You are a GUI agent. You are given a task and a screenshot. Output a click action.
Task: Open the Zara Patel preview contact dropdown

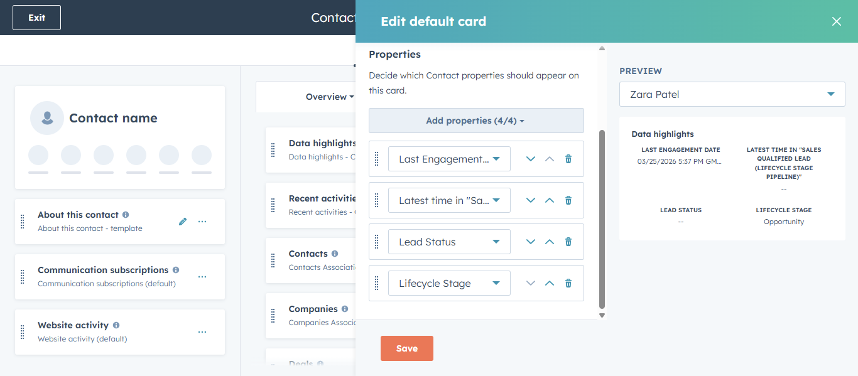[732, 94]
